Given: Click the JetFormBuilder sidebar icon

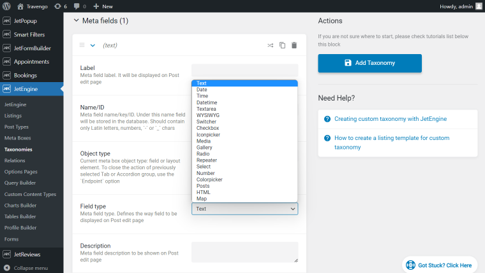Looking at the screenshot, I should click(7, 48).
